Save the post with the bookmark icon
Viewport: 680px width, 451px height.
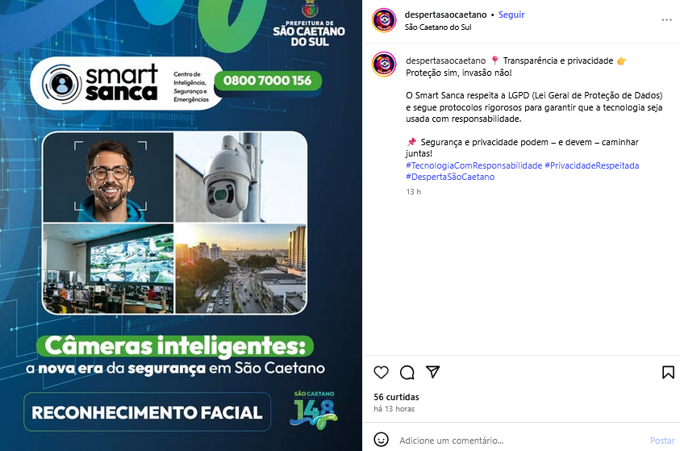tap(668, 372)
